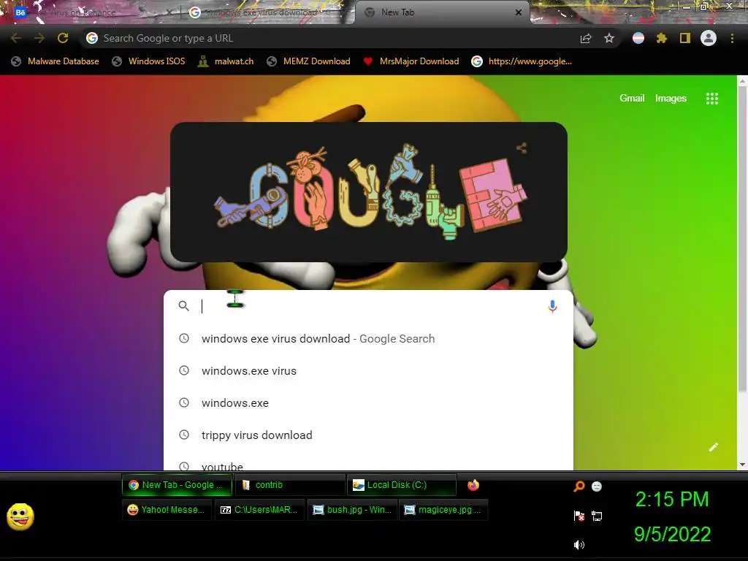This screenshot has height=561, width=748.
Task: Click the forward navigation arrow
Action: pyautogui.click(x=39, y=38)
